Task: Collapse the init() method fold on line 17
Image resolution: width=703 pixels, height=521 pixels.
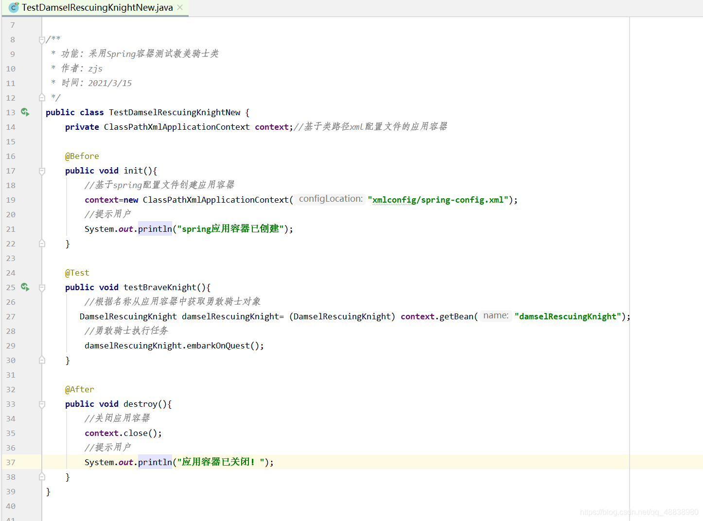Action: click(42, 171)
